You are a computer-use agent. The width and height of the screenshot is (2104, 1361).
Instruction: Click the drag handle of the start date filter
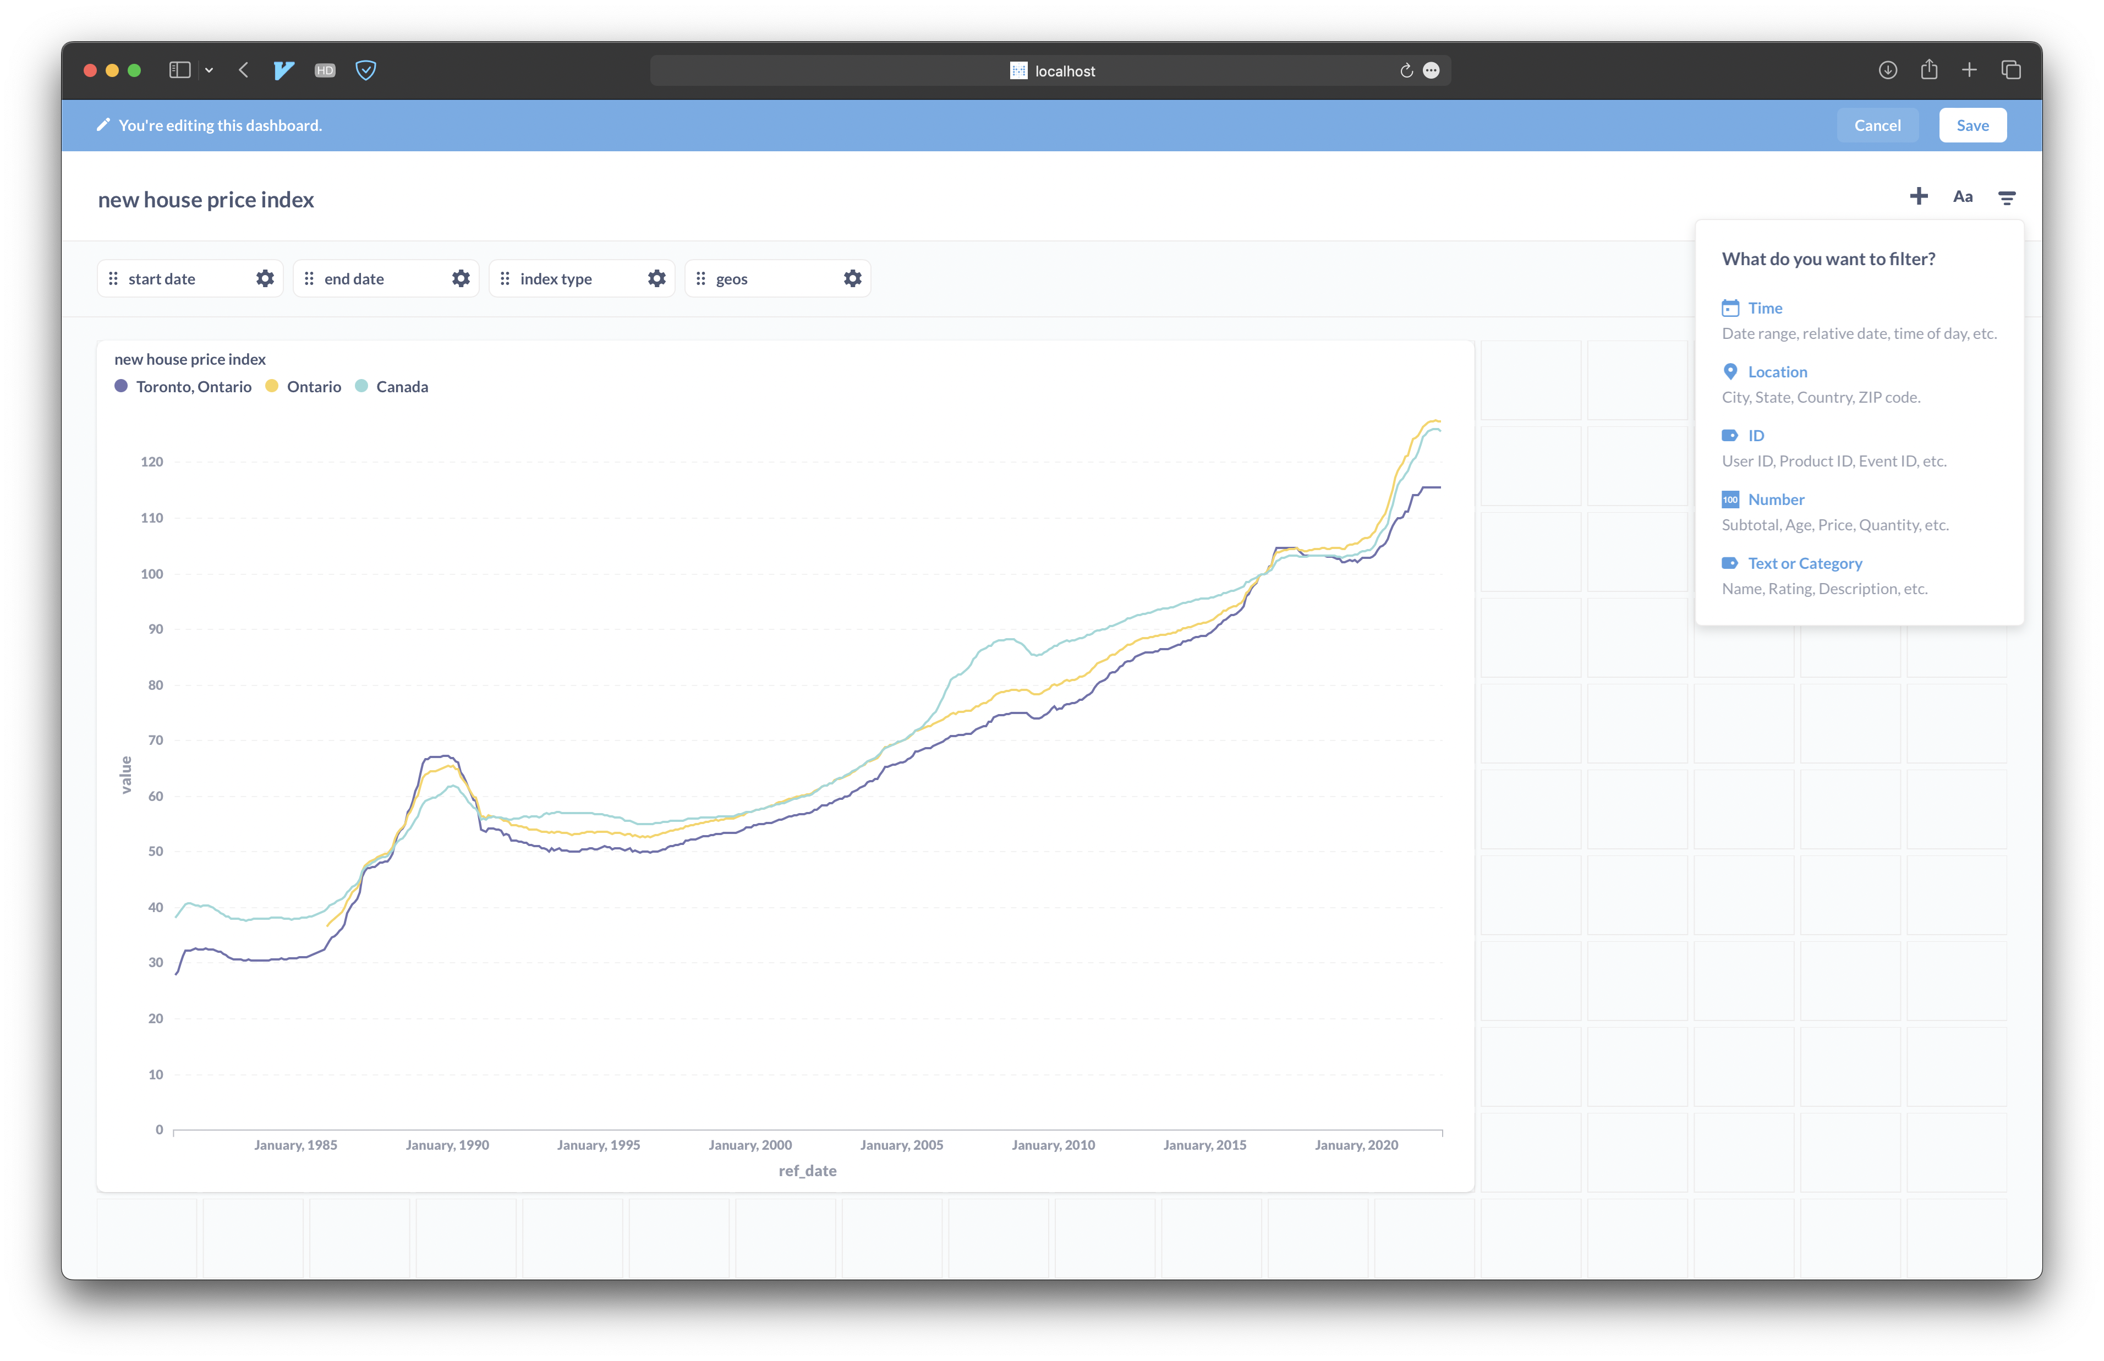(113, 279)
